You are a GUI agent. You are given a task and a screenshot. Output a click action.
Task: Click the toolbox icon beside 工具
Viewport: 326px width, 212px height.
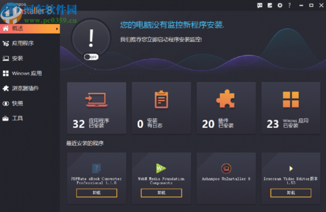(x=5, y=118)
